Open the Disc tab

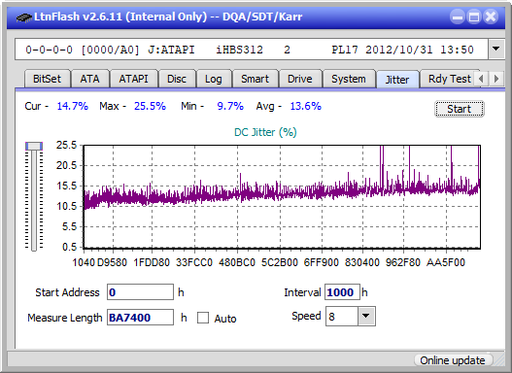[x=177, y=79]
